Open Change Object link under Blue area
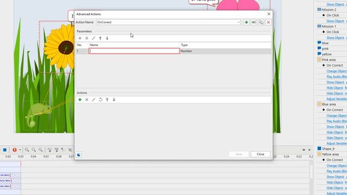347x195 pixels. click(x=337, y=115)
